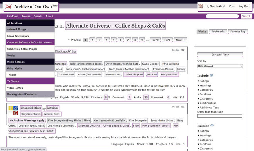Image resolution: width=254 pixels, height=151 pixels.
Task: Open the Fandoms menu in navigation bar
Action: coord(12,16)
